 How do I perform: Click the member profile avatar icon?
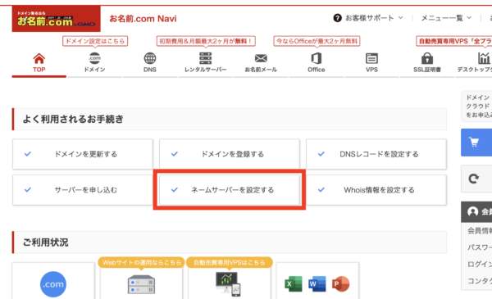click(x=472, y=212)
